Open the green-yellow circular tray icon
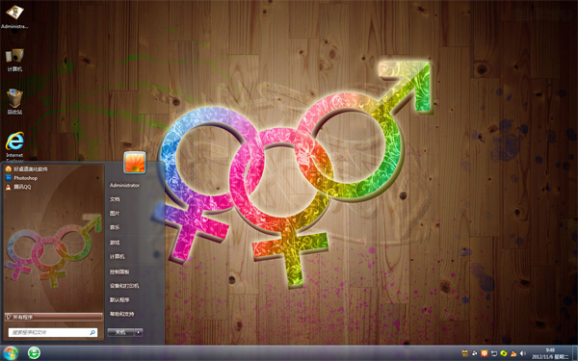 coord(504,353)
